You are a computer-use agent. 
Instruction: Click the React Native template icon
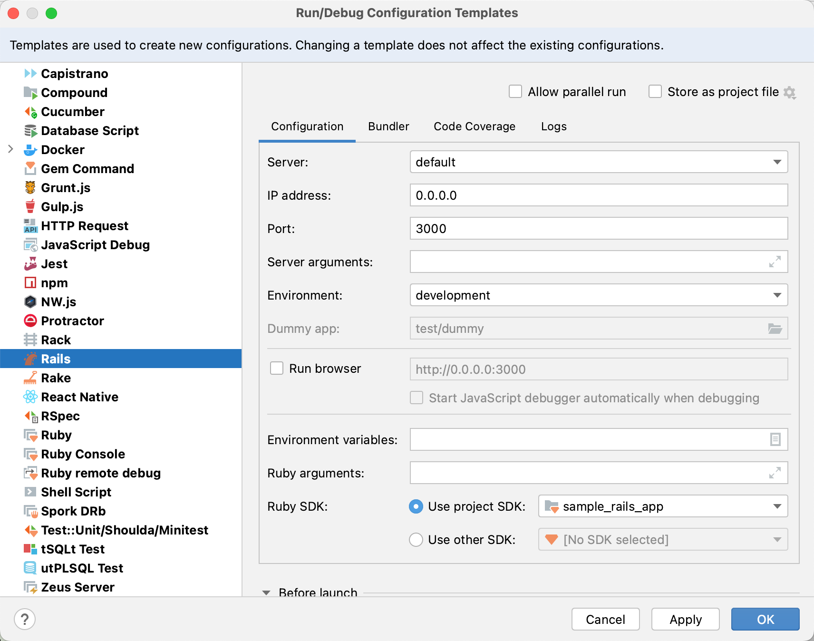[x=30, y=397]
